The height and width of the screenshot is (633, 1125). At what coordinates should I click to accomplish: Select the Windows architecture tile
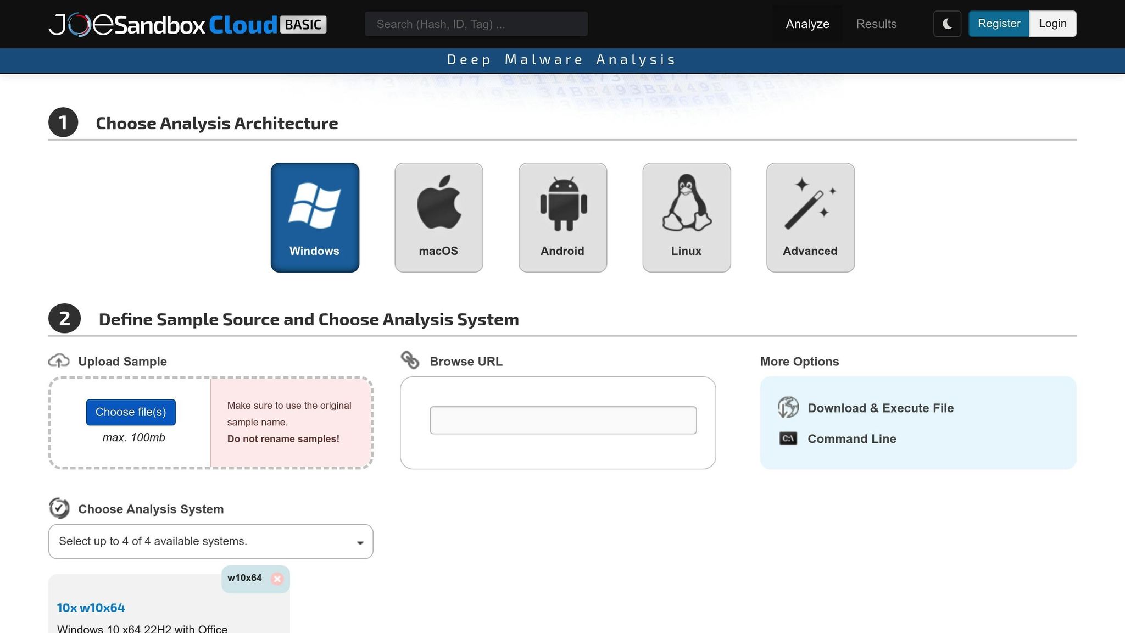pos(315,217)
